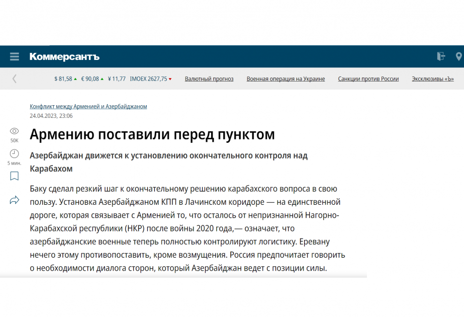
Task: Open Санкции против России section
Action: (368, 79)
